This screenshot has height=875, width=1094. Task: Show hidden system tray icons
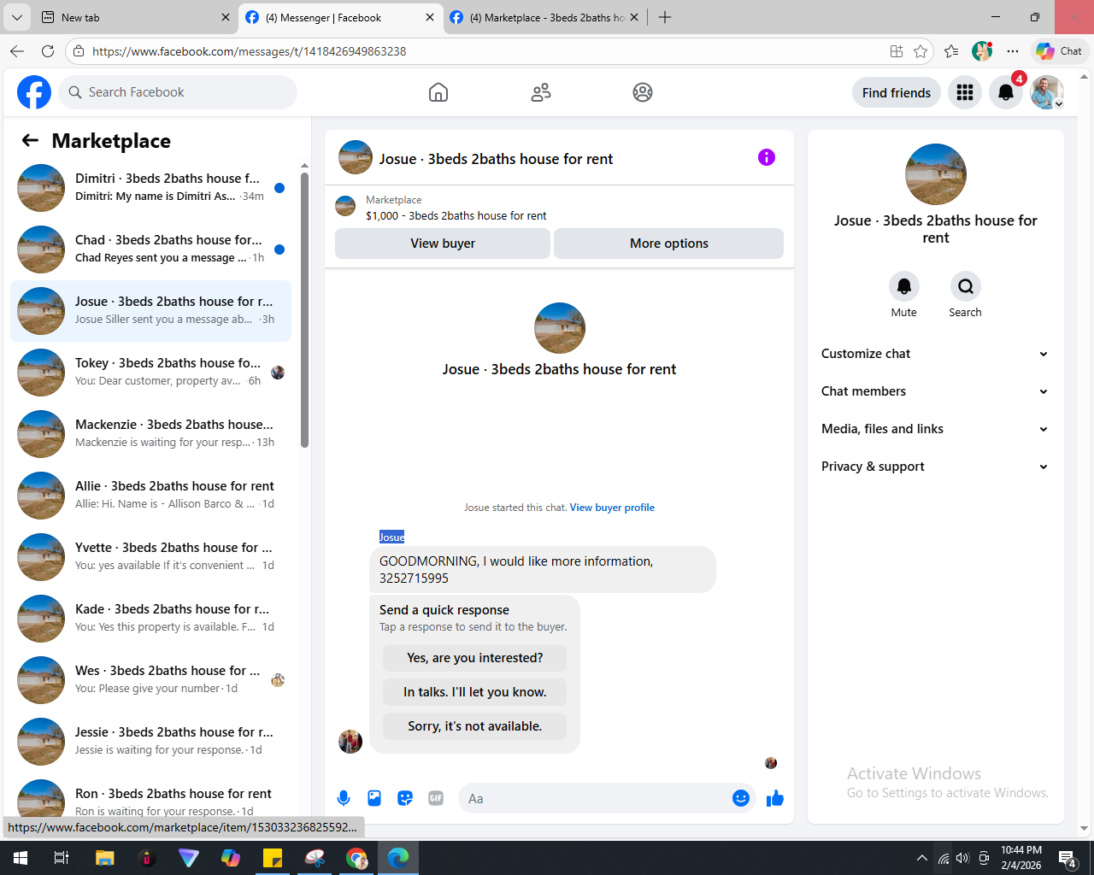tap(921, 858)
